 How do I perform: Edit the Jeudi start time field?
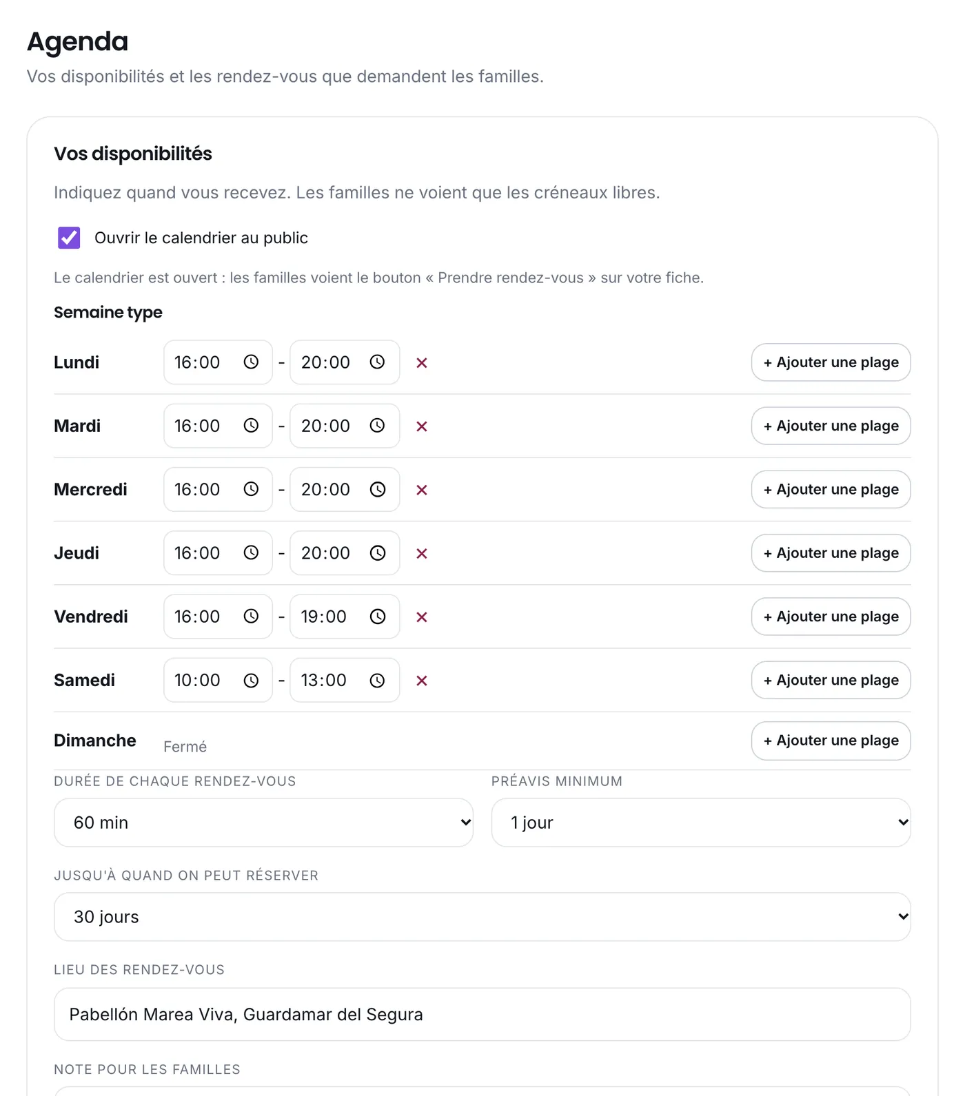click(x=218, y=553)
